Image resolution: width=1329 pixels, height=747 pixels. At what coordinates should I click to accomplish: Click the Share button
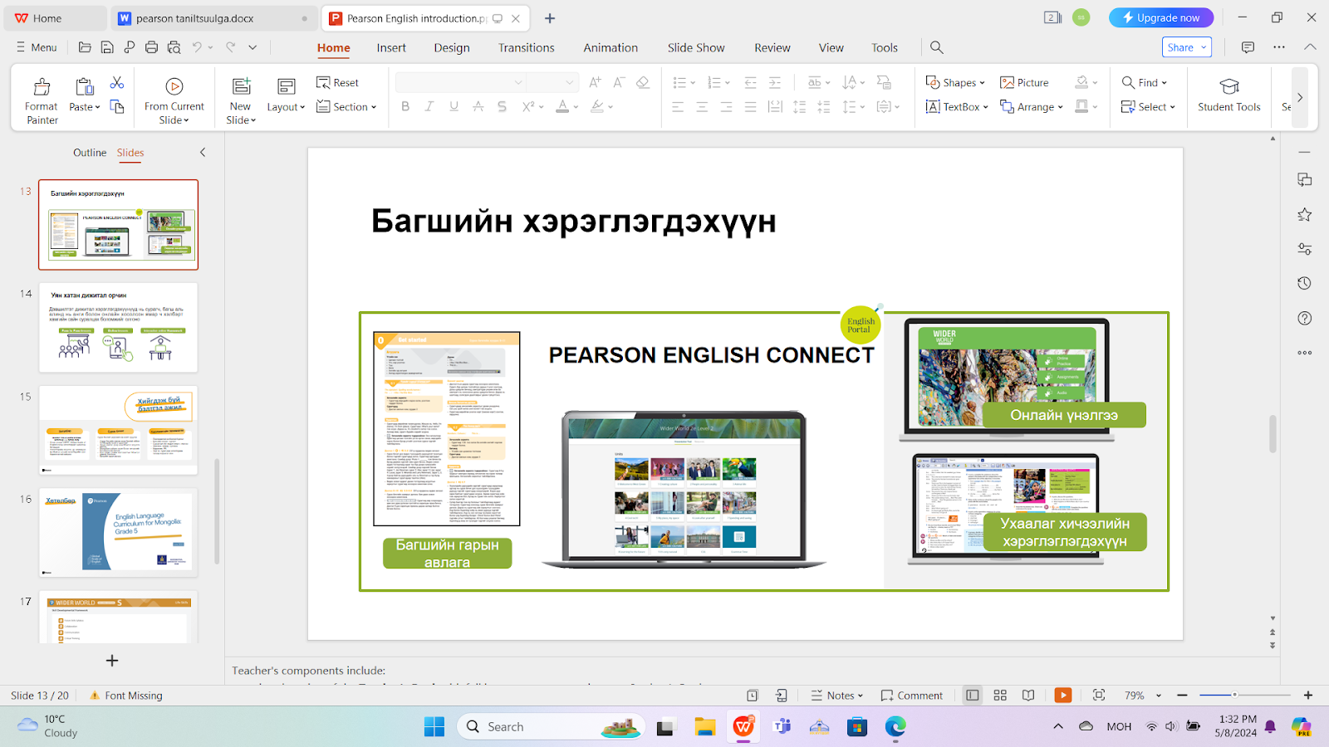point(1187,47)
